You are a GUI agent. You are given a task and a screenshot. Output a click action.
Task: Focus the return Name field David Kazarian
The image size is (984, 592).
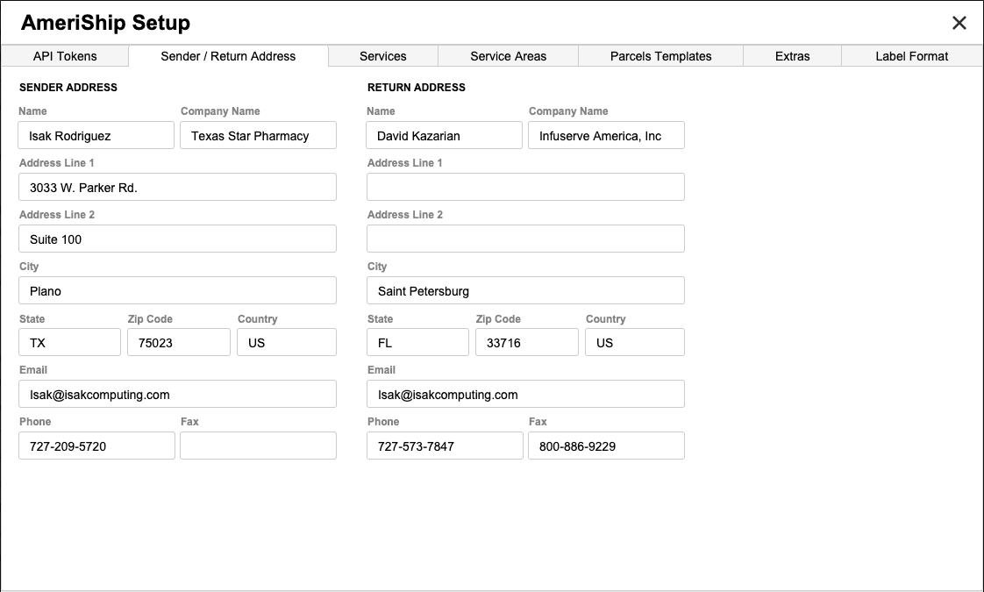coord(444,136)
